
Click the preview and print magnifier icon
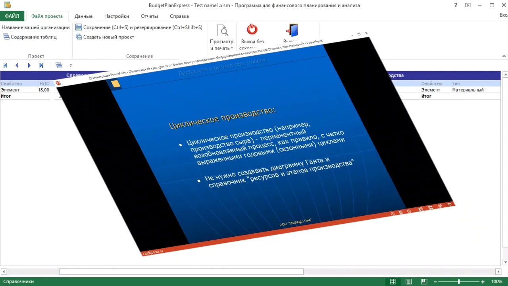pyautogui.click(x=222, y=31)
